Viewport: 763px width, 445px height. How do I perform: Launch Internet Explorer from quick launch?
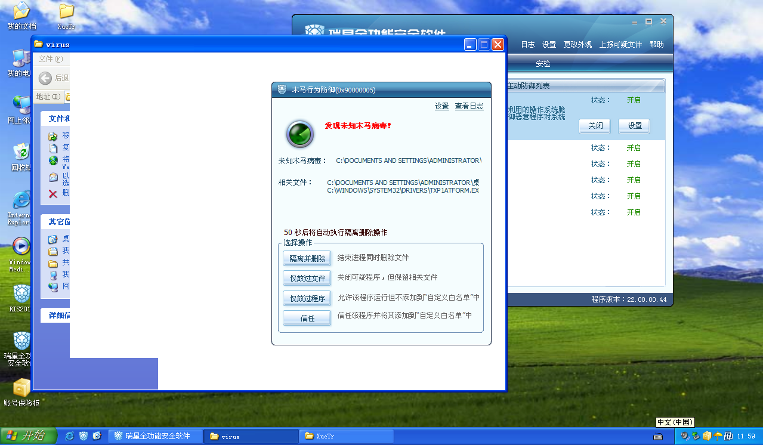tap(70, 436)
